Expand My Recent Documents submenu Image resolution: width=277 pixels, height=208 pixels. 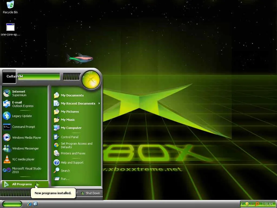click(76, 103)
